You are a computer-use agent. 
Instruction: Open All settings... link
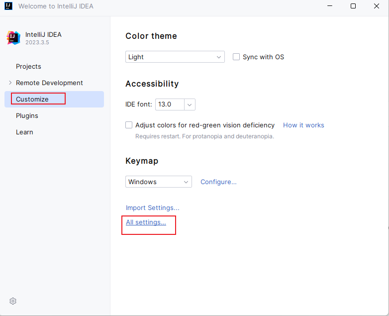click(146, 222)
